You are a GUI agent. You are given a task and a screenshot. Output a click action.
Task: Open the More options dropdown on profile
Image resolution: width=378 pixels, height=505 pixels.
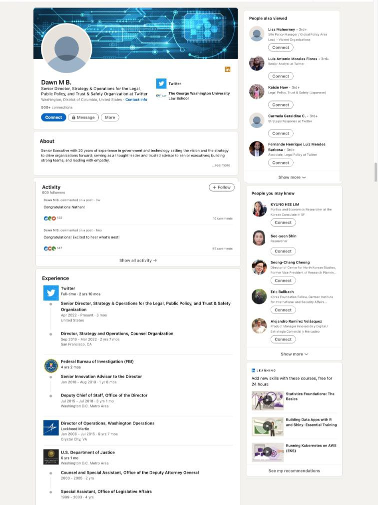pyautogui.click(x=110, y=117)
